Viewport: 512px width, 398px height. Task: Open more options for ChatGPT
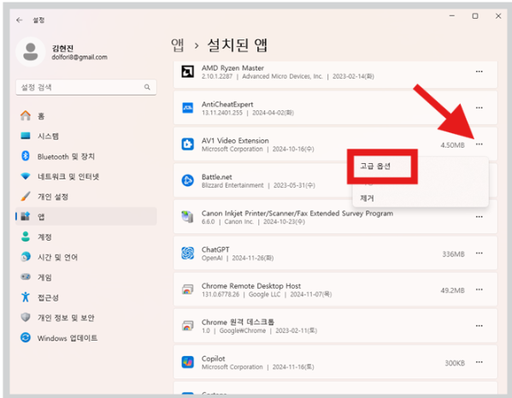(x=479, y=253)
